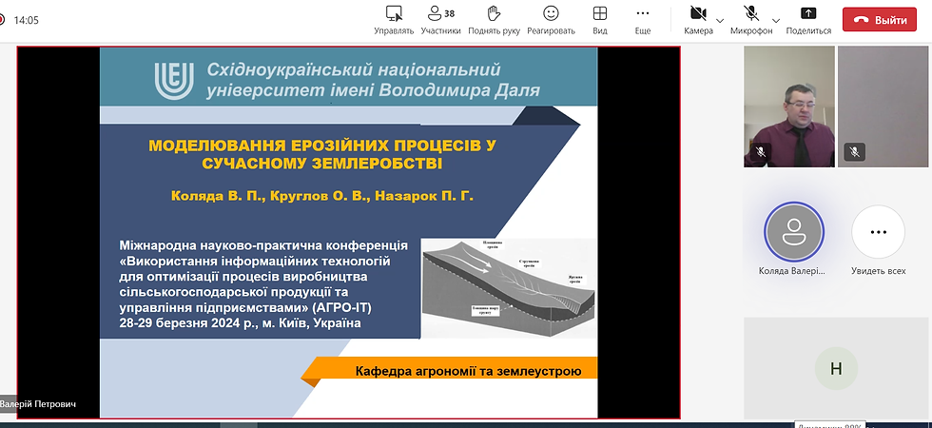Open the Реагировать reactions menu
Image resolution: width=932 pixels, height=428 pixels.
[x=551, y=20]
